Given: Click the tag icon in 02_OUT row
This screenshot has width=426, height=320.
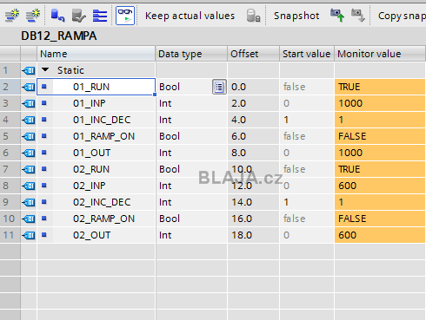Looking at the screenshot, I should click(29, 235).
